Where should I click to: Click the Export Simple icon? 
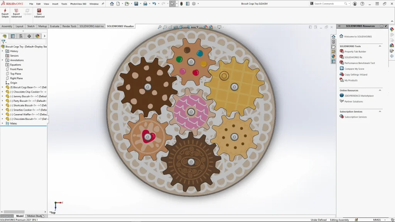click(5, 13)
